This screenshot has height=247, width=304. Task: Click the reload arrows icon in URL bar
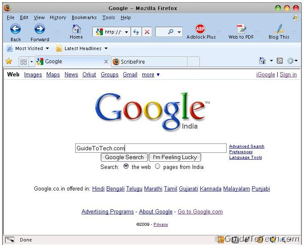point(136,32)
